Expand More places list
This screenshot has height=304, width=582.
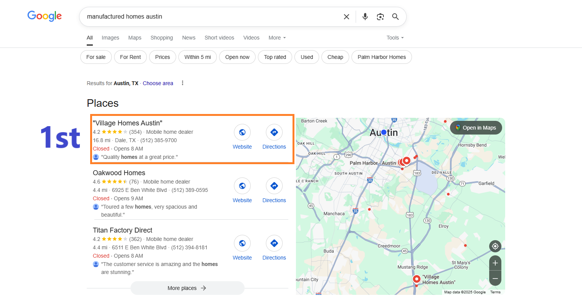[187, 288]
